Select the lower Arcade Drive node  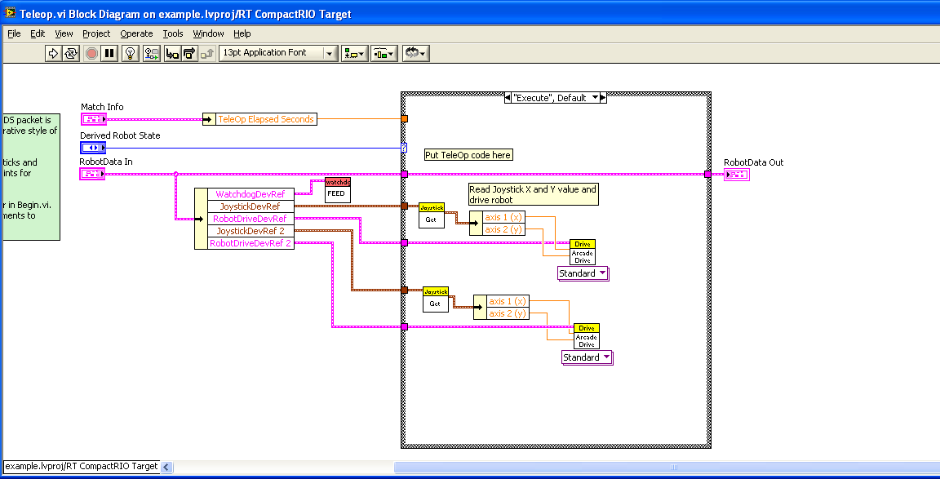tap(587, 336)
